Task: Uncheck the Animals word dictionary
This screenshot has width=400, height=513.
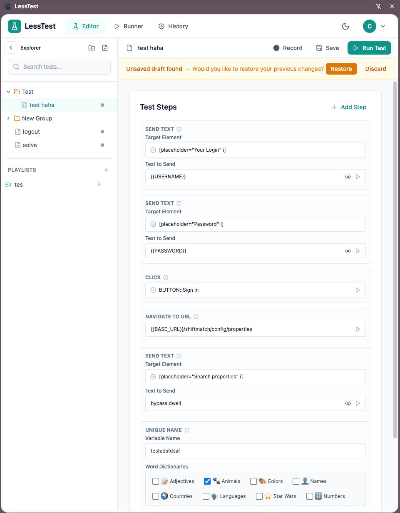Action: 207,481
